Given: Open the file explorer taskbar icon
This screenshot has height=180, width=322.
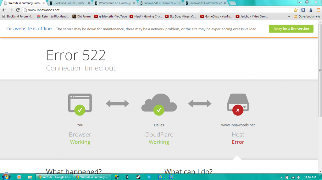Looking at the screenshot, I should tap(30, 177).
